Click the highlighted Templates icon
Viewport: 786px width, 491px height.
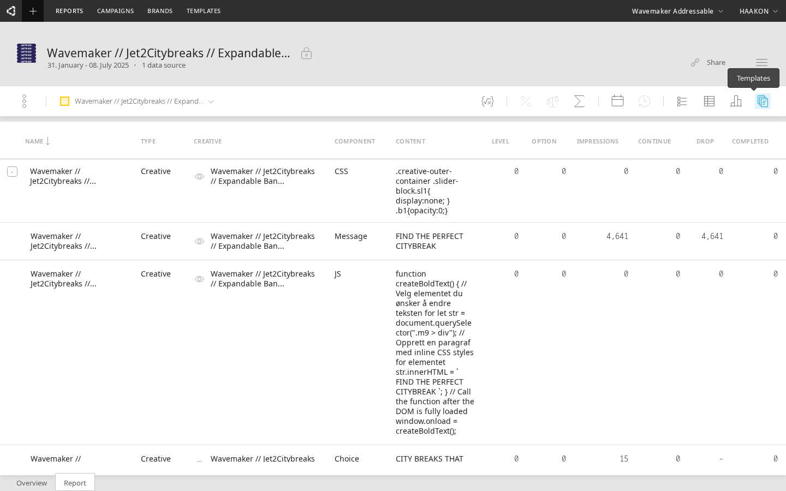(763, 101)
